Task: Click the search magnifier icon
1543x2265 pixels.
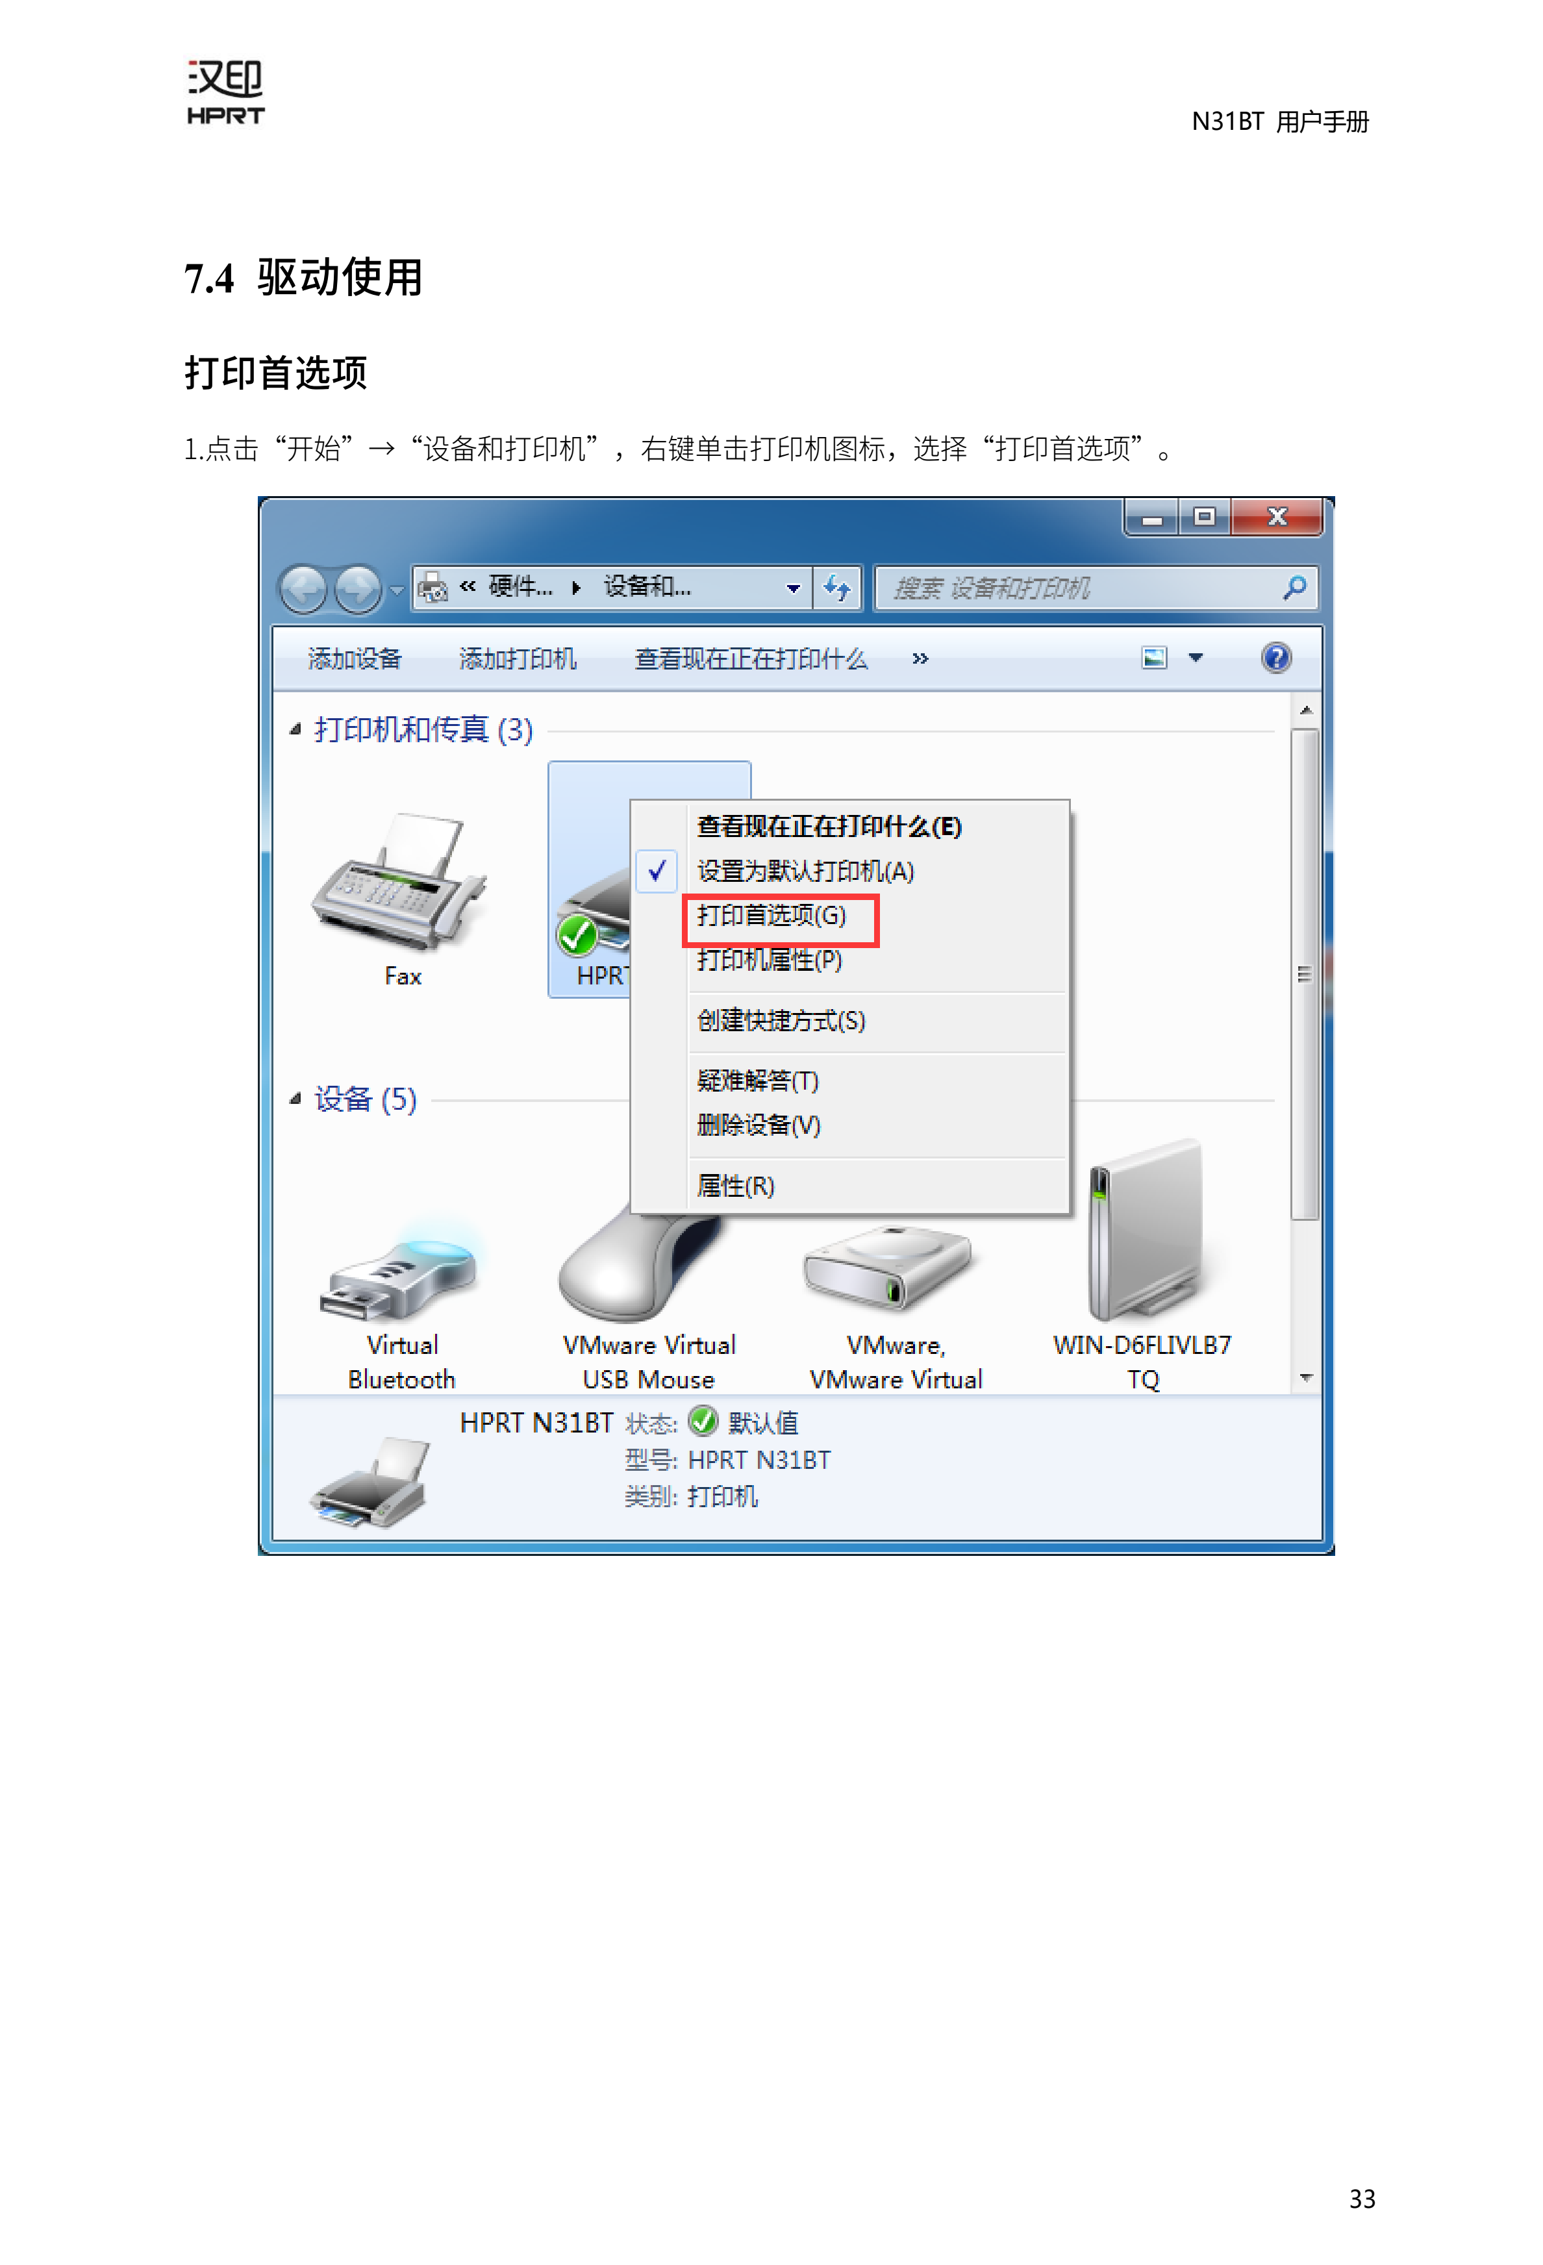Action: [x=1294, y=588]
